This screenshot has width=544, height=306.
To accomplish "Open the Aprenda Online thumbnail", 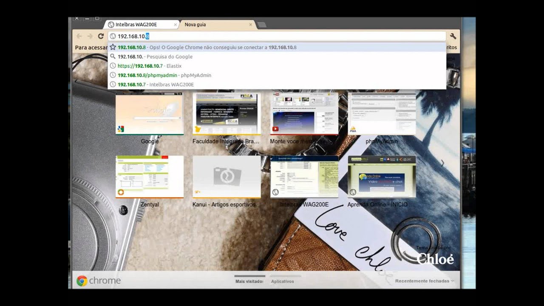I will [x=382, y=177].
